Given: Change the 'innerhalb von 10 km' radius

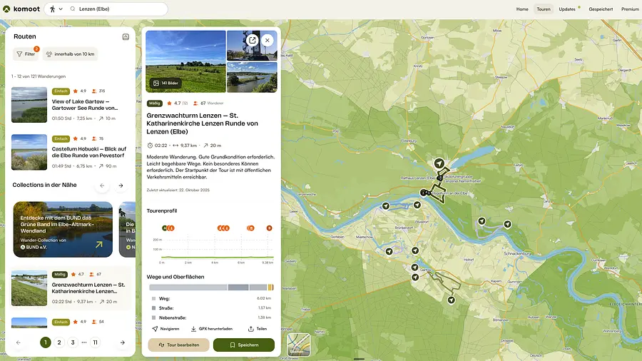Looking at the screenshot, I should click(x=70, y=54).
